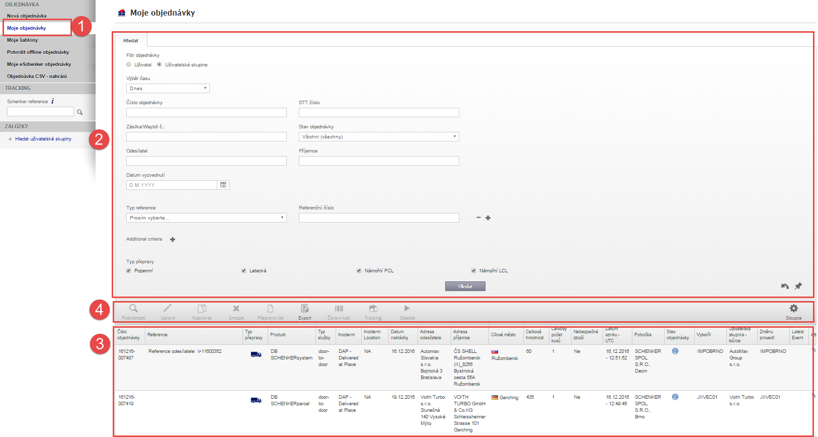Open Potvrdit offline objednávky menu item

tap(38, 52)
